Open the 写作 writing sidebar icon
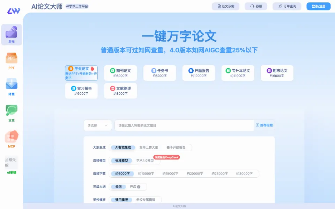The image size is (335, 209). (x=12, y=34)
